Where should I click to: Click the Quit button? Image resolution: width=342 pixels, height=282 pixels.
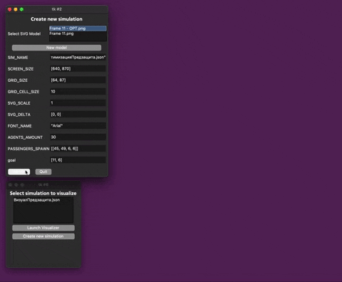click(43, 172)
